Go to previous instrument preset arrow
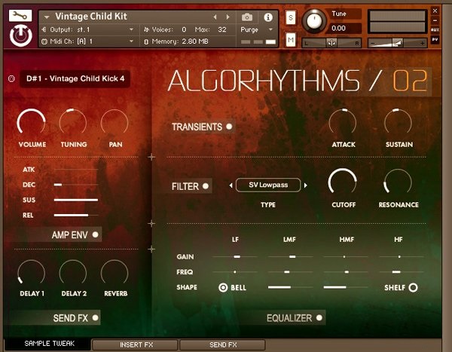Viewport: 452px width, 352px height. 215,17
